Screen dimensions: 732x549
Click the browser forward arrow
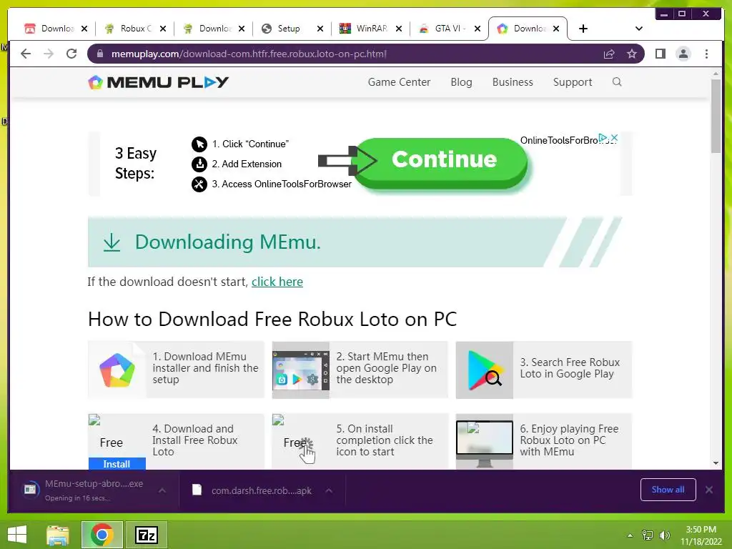(49, 54)
